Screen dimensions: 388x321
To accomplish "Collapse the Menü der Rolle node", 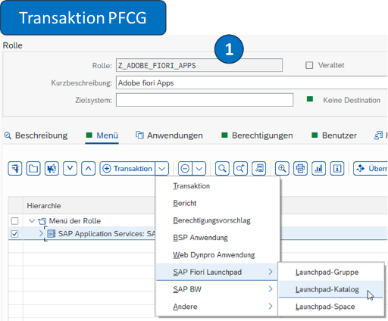I will point(32,221).
